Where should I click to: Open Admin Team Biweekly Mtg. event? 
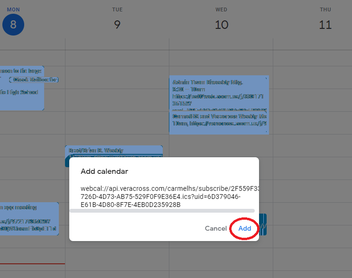(x=219, y=93)
